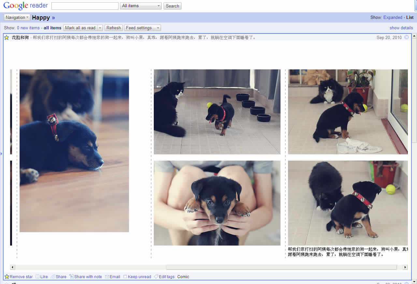This screenshot has height=284, width=417.
Task: Click the Comic tag
Action: click(183, 277)
